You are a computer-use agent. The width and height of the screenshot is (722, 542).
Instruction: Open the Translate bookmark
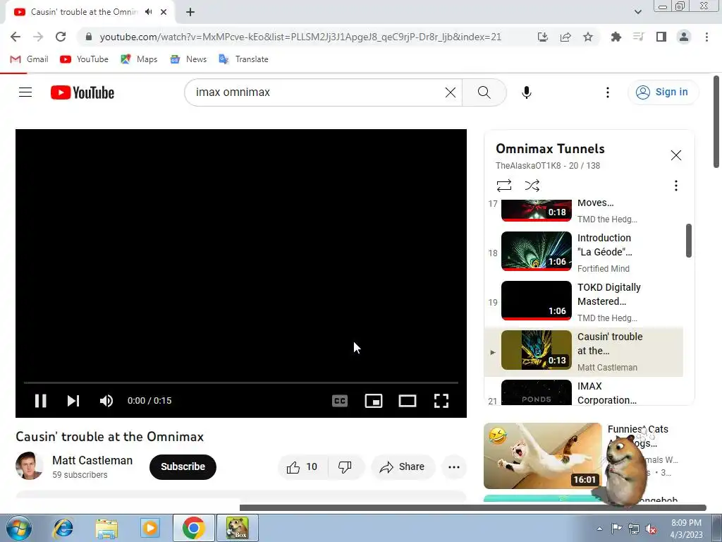[243, 59]
